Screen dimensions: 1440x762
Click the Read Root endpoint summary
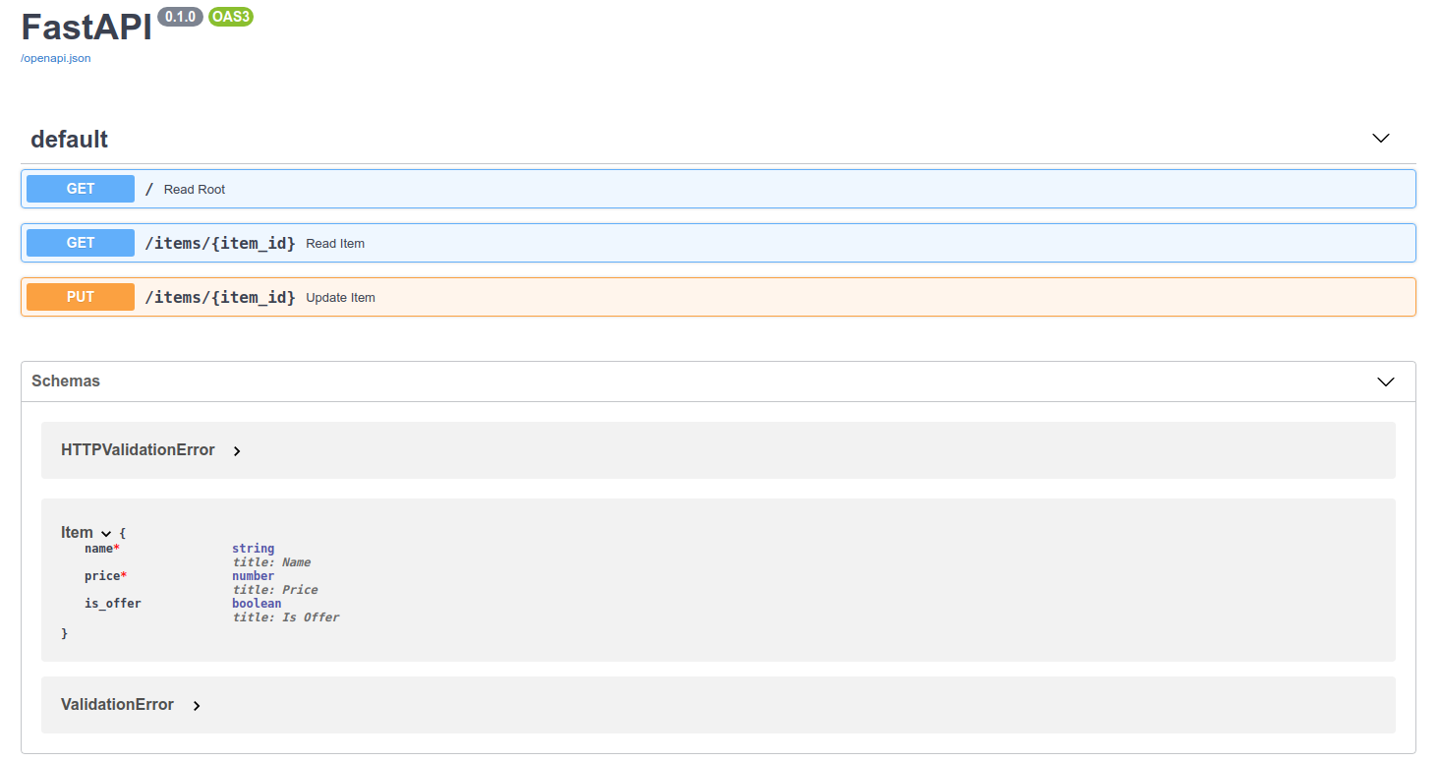(x=195, y=190)
